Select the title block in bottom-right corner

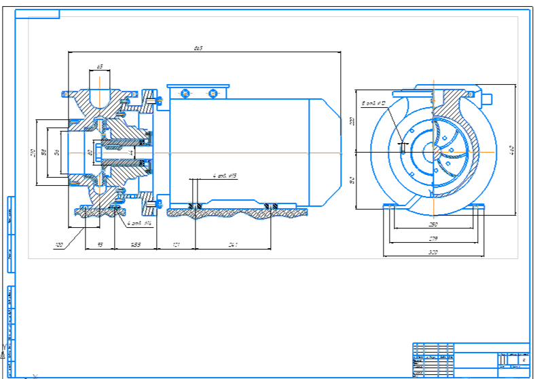471,359
